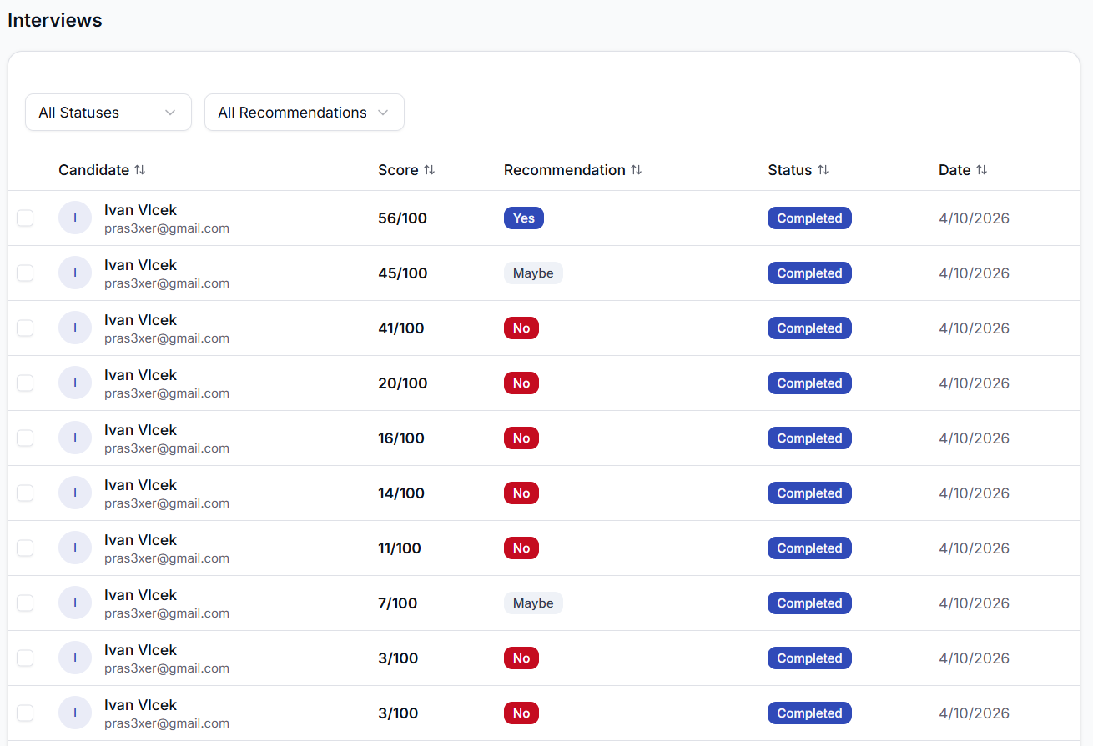Sort the Score column using its sort icon
Viewport: 1093px width, 746px height.
(430, 169)
